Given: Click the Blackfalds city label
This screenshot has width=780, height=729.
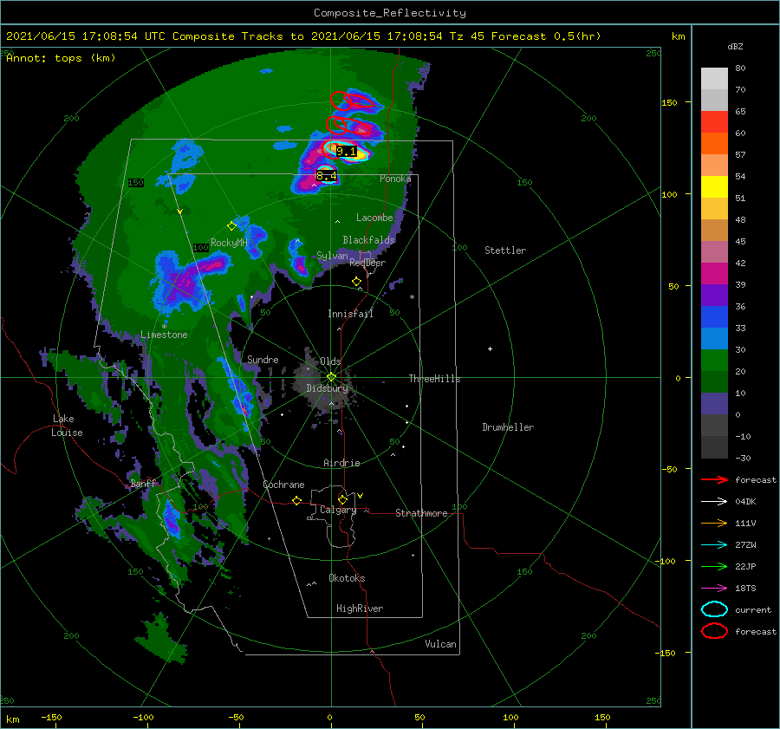Looking at the screenshot, I should [x=368, y=240].
